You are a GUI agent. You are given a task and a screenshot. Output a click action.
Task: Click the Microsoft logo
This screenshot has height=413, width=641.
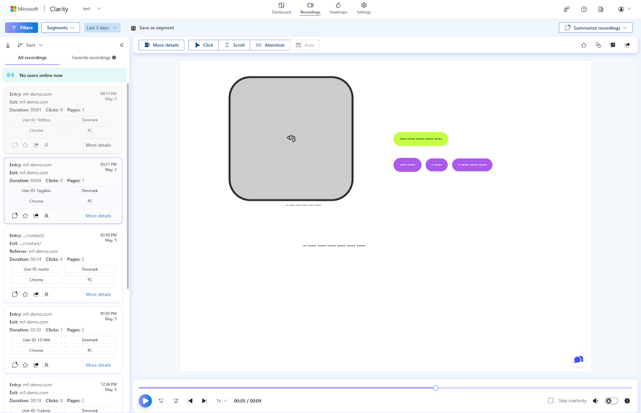(24, 9)
